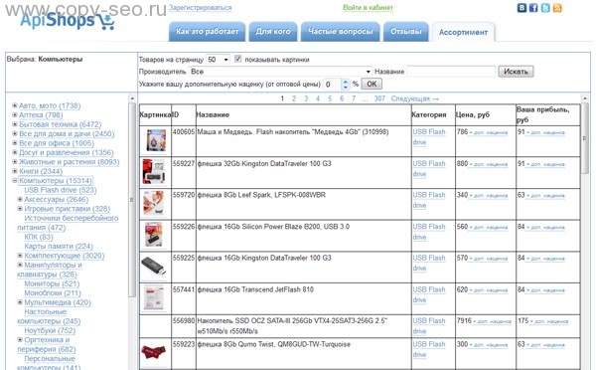Expand 'Досуг и развлечения (1356)' category
596x370 pixels.
(15, 152)
